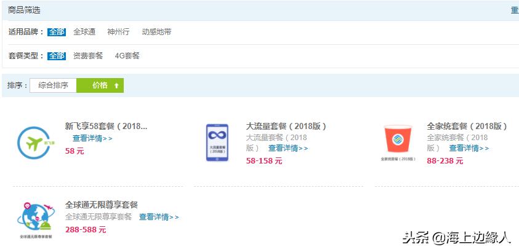Filter brand by 全球通
This screenshot has height=252, width=519.
pos(84,32)
